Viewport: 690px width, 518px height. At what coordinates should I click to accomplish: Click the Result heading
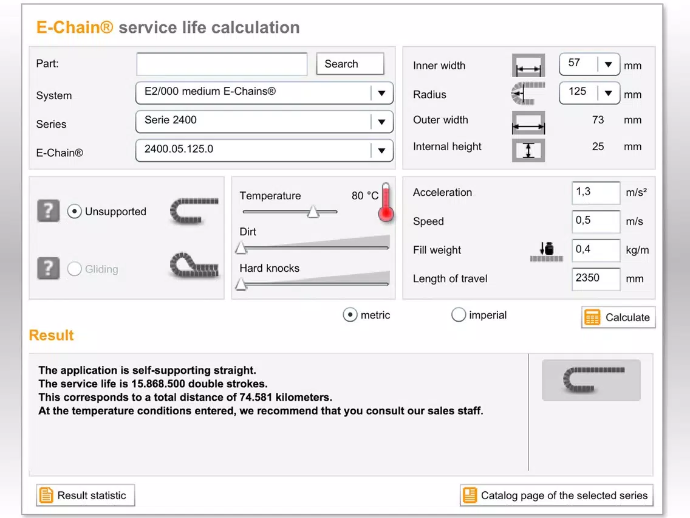click(x=51, y=335)
